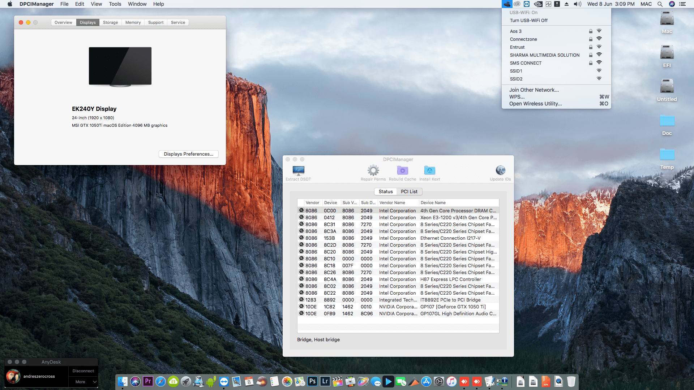The width and height of the screenshot is (694, 390).
Task: Click the Rebuild Cache icon
Action: [402, 170]
